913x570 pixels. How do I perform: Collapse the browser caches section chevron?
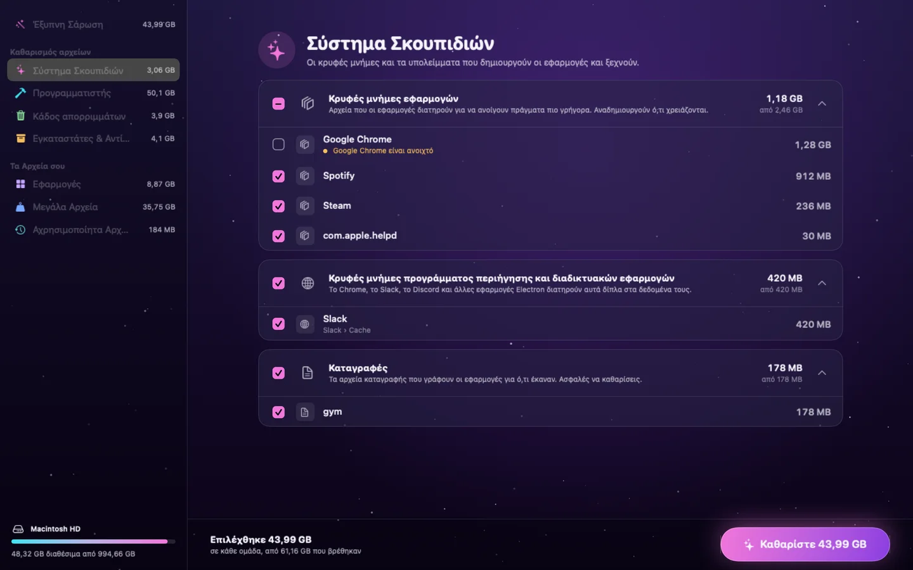tap(822, 283)
